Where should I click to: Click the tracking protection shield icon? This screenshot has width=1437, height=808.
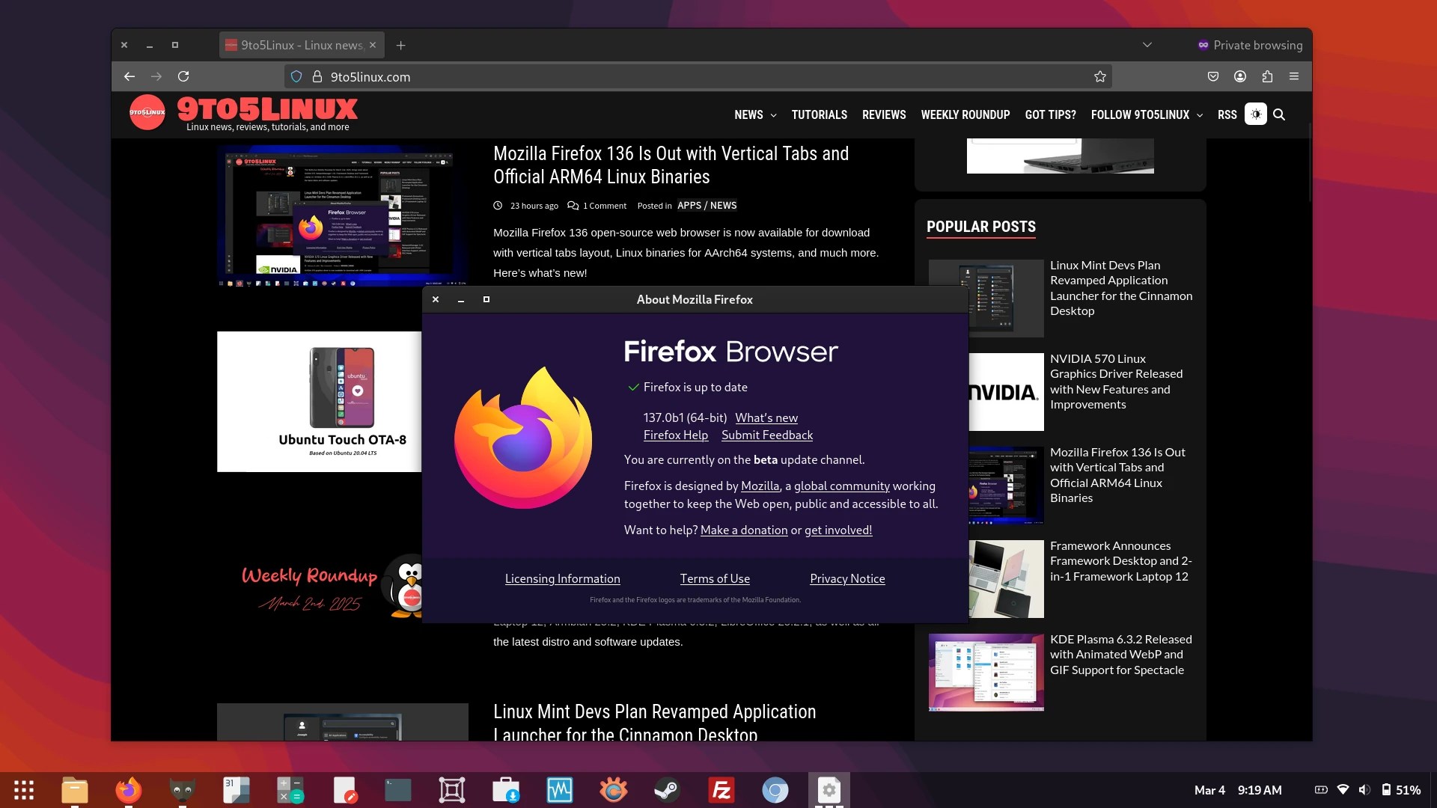(x=296, y=76)
